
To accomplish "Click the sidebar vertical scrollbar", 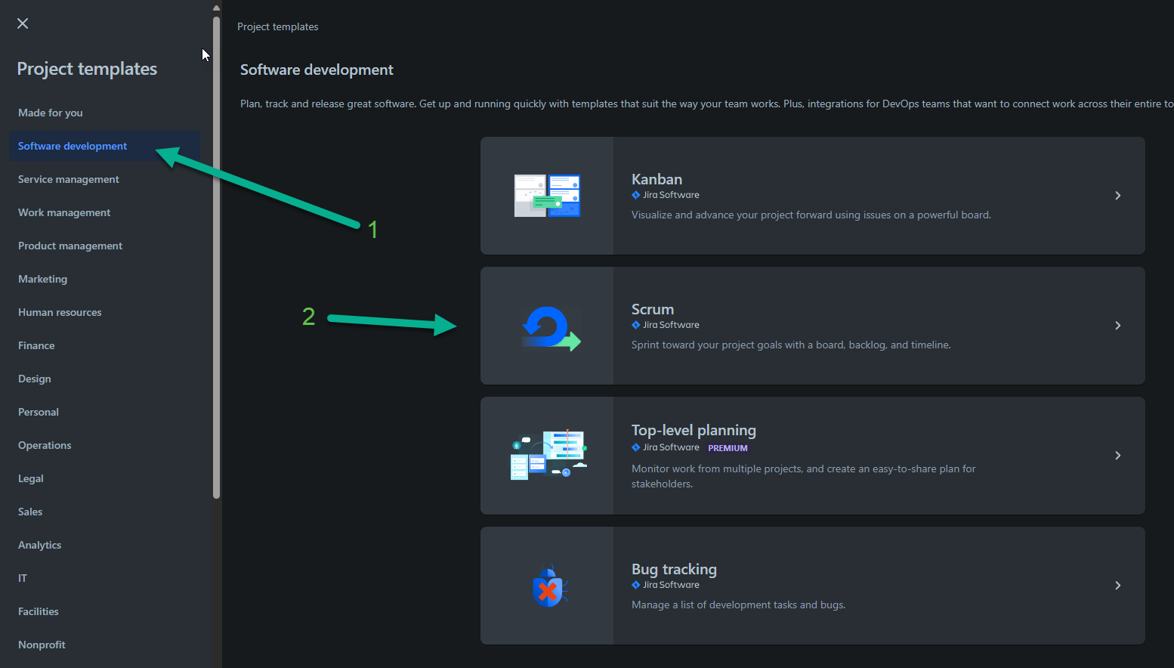I will coord(217,257).
